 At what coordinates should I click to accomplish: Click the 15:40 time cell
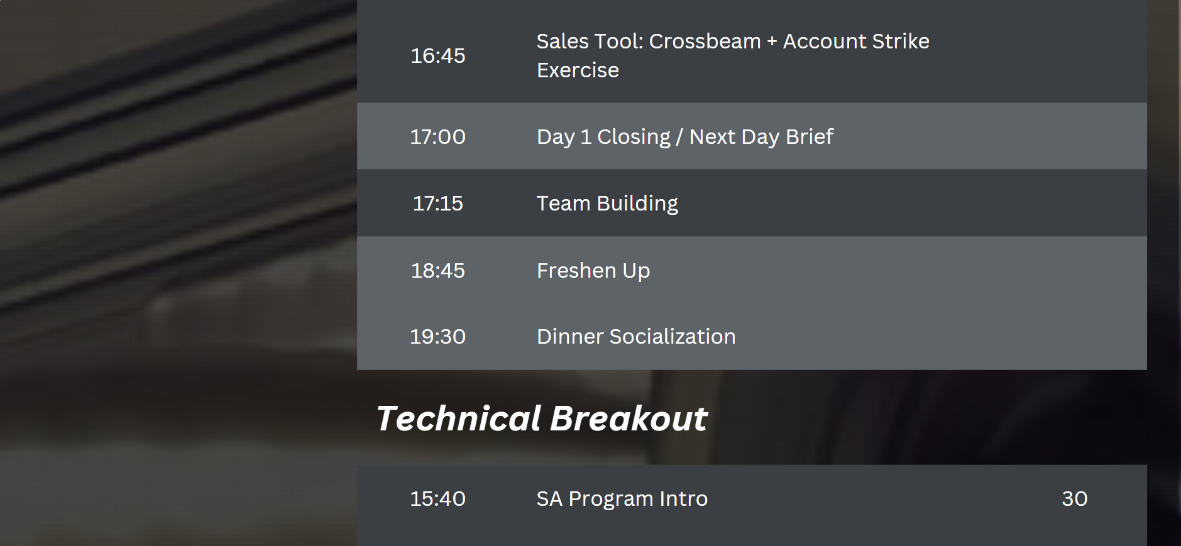coord(437,498)
